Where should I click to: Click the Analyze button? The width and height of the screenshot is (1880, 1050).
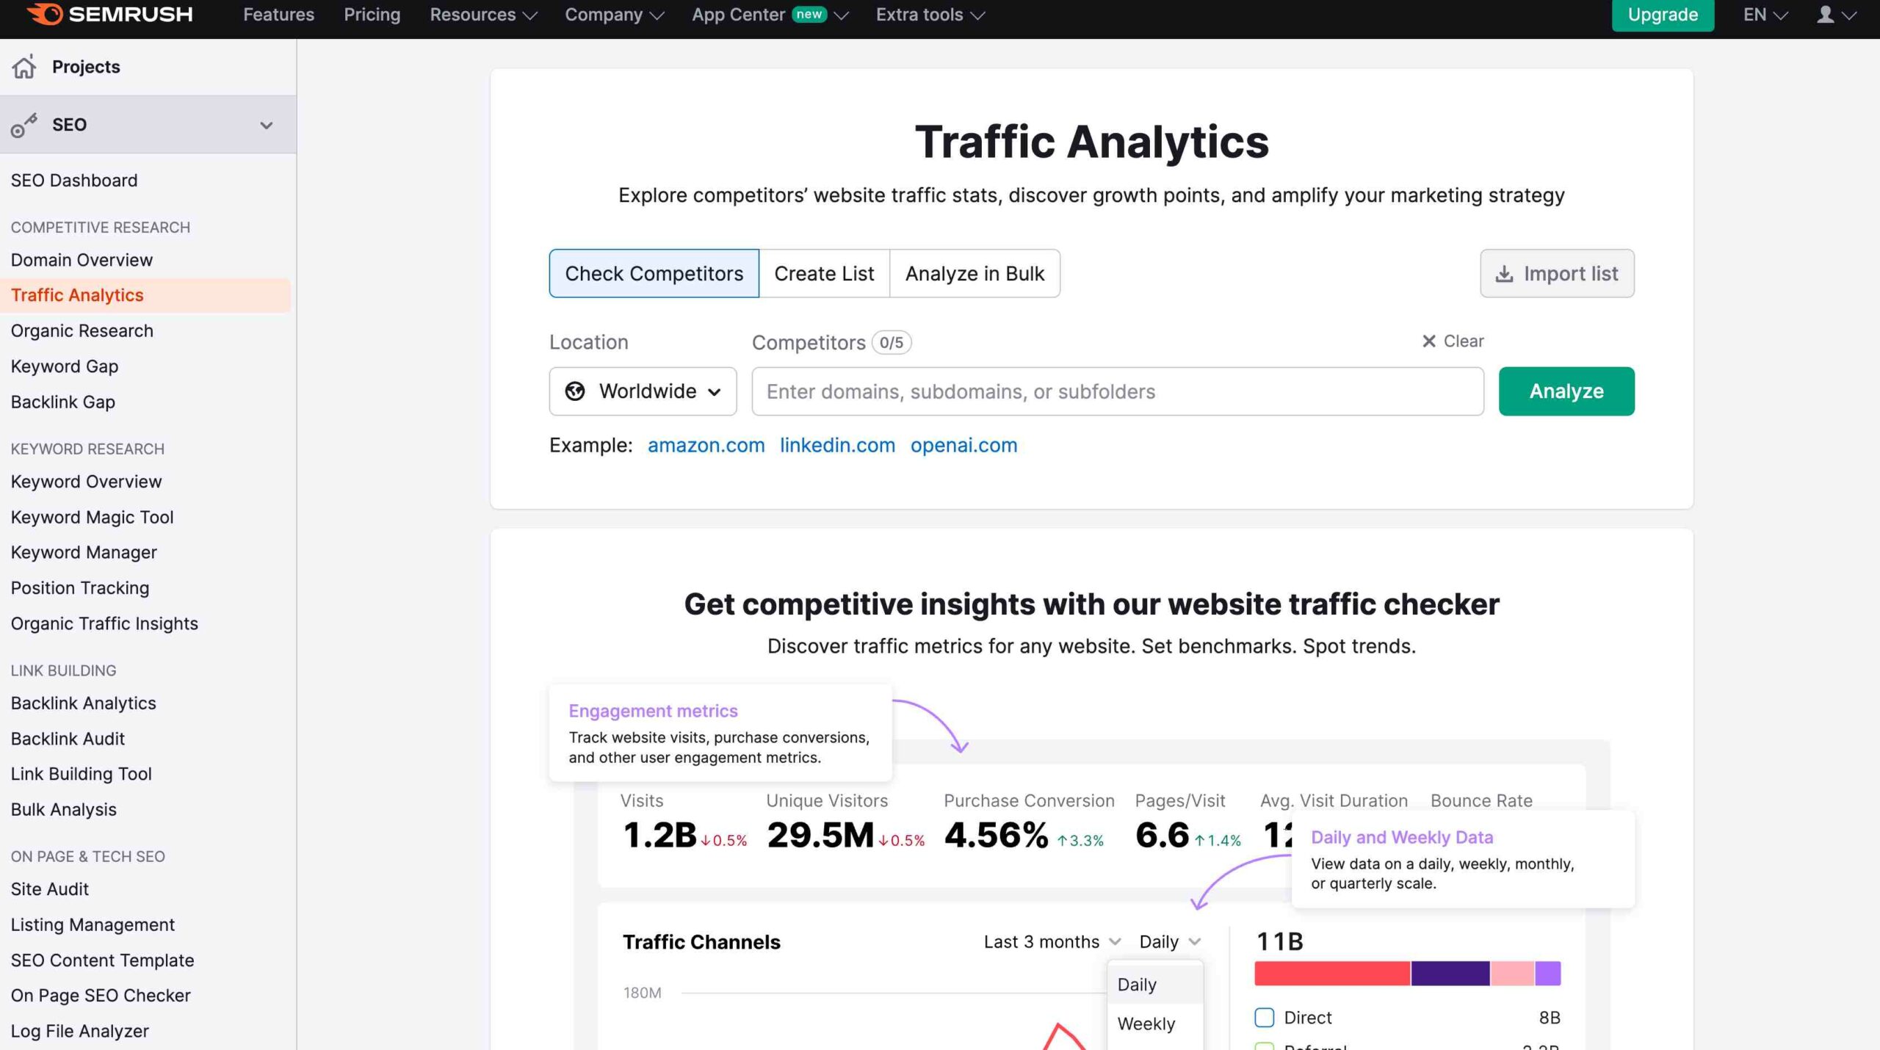(x=1565, y=390)
